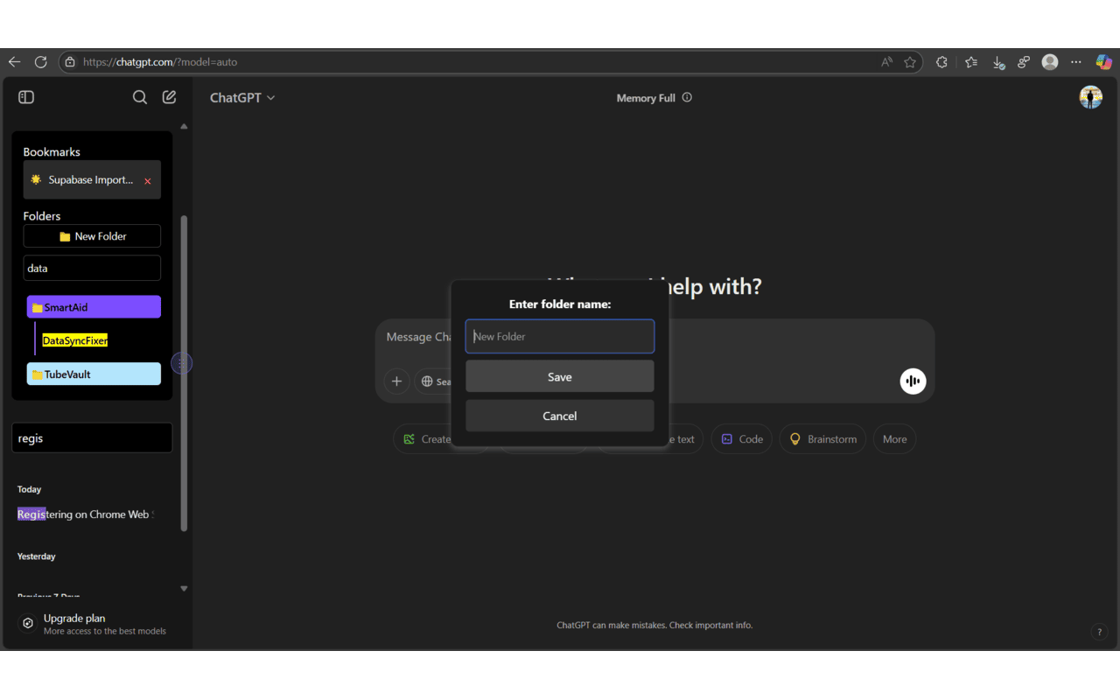Click the chat bubbles feedback icon in toolbar
1120x700 pixels.
[x=1024, y=62]
